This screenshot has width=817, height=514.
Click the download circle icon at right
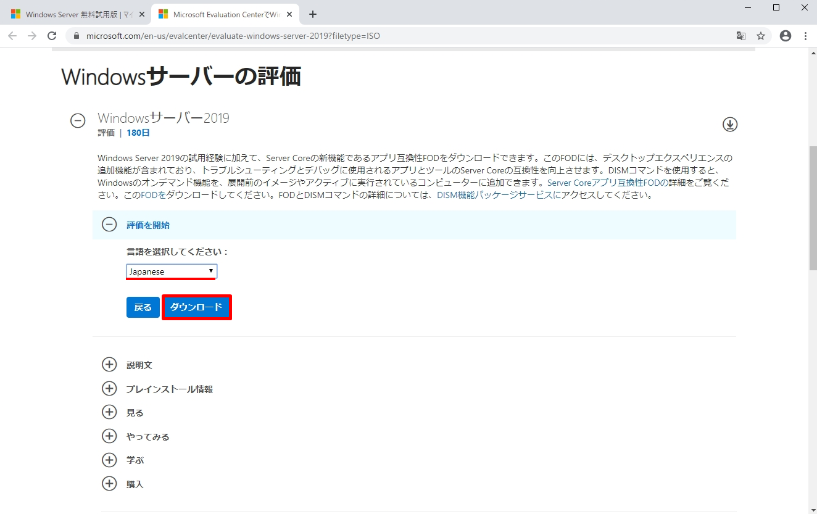coord(730,125)
